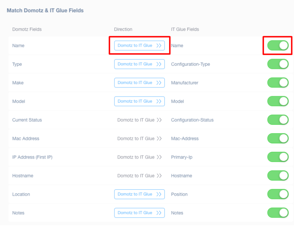Click the Name row direction button
This screenshot has width=294, height=227.
click(x=139, y=46)
